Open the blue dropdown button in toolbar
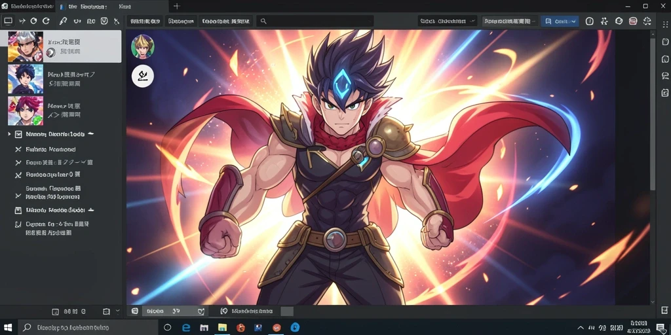Viewport: 671px width, 335px height. tap(560, 22)
